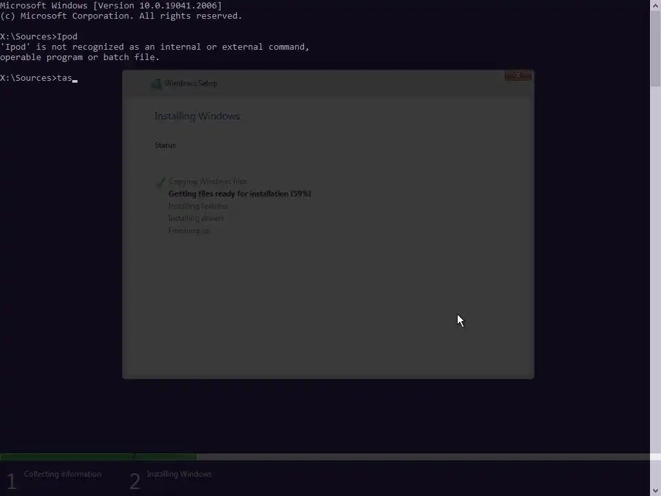Click the Microsoft Corporation copyright line
Screen dimensions: 661x496
[121, 16]
